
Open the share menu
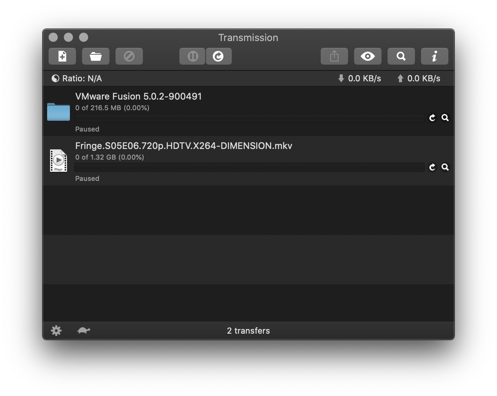pyautogui.click(x=334, y=56)
